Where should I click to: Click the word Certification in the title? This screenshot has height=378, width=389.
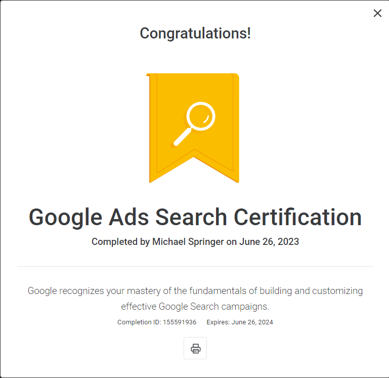pyautogui.click(x=297, y=217)
